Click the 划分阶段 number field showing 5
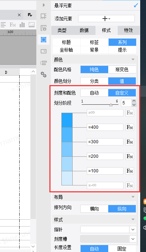The width and height of the screenshot is (146, 252). tap(126, 103)
